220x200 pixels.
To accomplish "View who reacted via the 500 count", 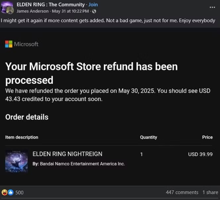I will (x=20, y=192).
